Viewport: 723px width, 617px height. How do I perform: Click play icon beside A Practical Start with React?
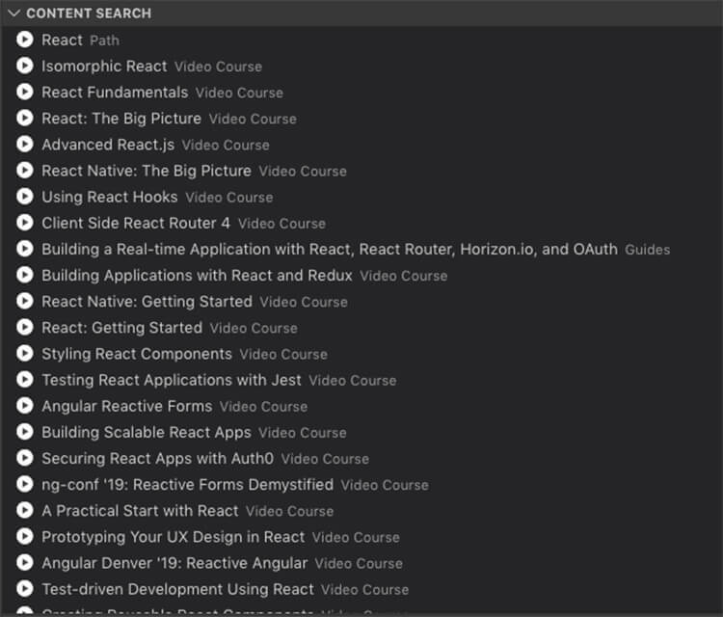(25, 511)
